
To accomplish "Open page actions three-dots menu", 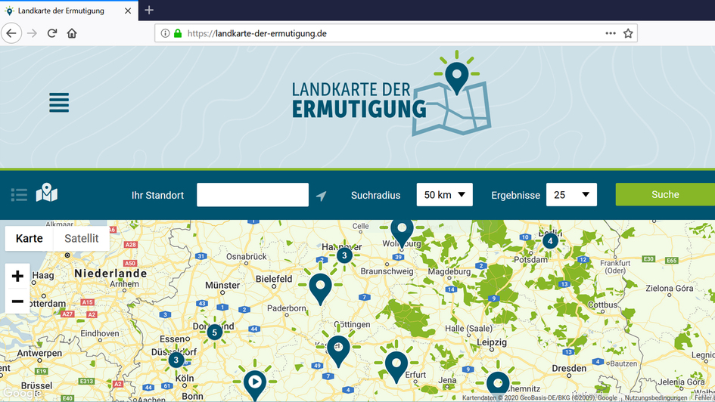I will coord(611,33).
